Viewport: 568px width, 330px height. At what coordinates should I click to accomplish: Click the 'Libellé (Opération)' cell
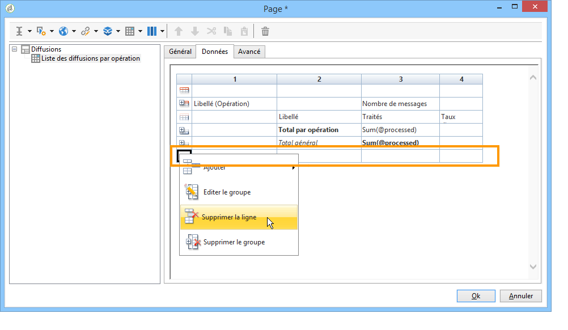(x=234, y=104)
